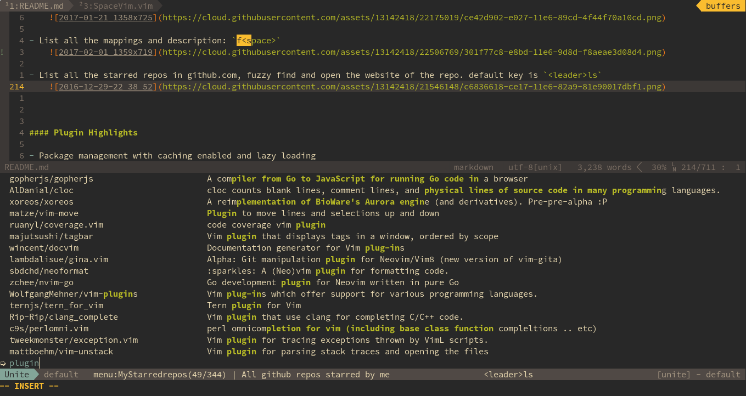Collapse fold marker at 'List all the mappings'

32,41
